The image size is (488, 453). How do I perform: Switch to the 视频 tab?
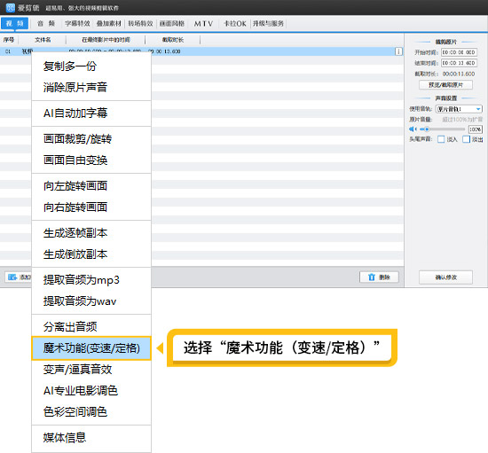14,23
